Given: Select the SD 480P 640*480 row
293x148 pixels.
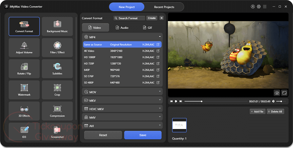Looking at the screenshot, I should click(122, 83).
